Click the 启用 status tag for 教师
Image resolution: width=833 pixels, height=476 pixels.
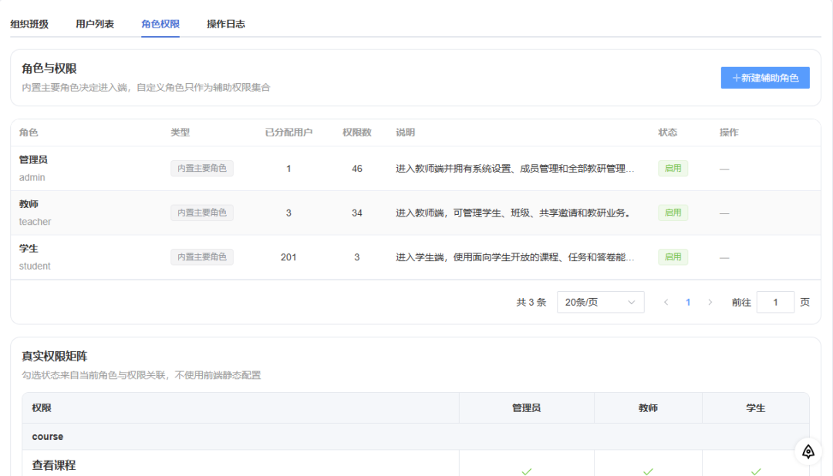[673, 213]
